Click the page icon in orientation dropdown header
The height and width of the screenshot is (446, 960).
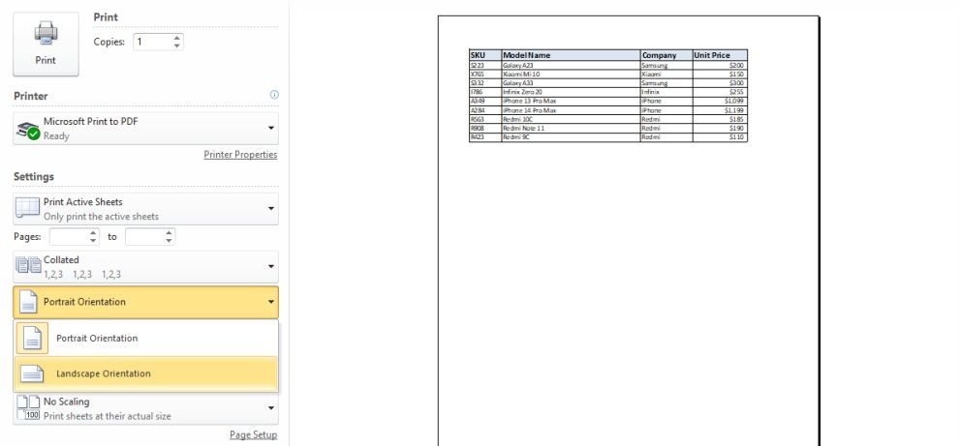pyautogui.click(x=28, y=302)
